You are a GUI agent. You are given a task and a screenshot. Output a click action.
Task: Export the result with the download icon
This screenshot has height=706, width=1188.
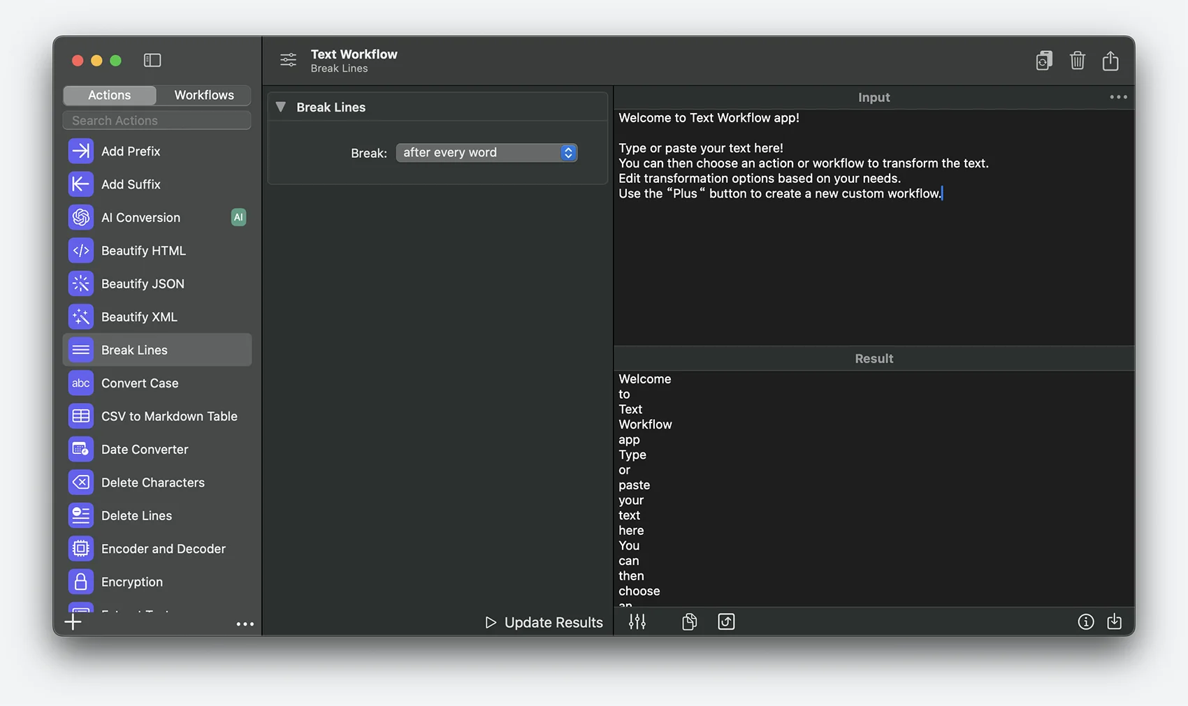tap(1115, 622)
